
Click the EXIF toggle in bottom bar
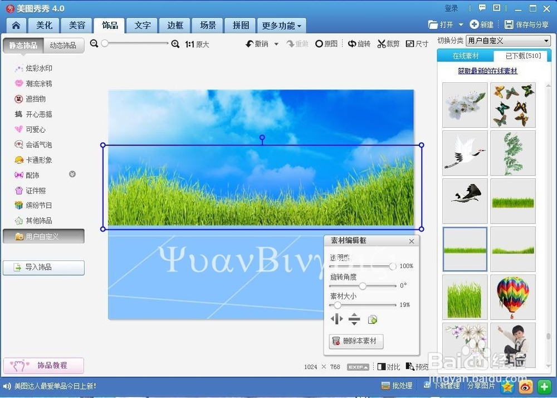pyautogui.click(x=358, y=367)
